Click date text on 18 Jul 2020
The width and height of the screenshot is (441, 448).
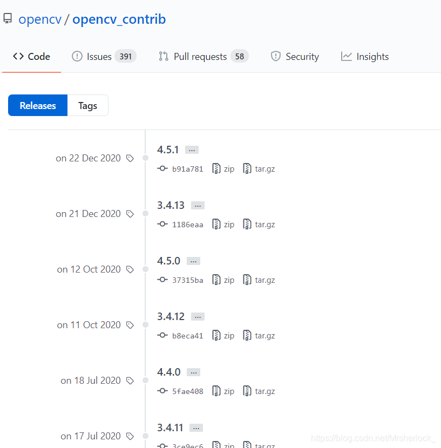coord(91,381)
